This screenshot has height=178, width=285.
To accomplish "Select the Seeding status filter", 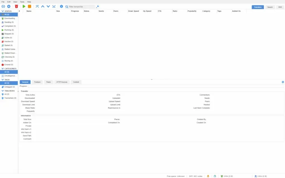I will point(8,22).
